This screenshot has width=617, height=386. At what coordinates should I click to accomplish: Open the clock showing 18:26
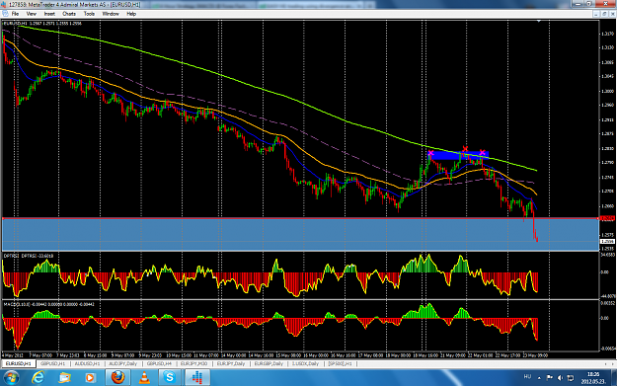593,378
